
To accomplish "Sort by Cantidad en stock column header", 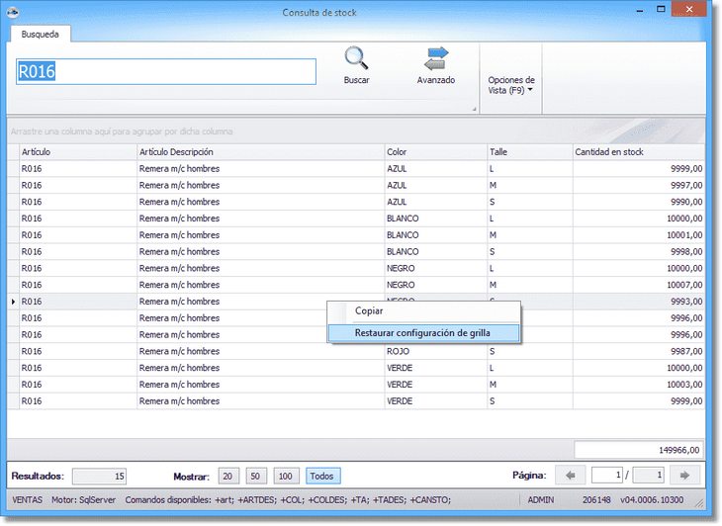I will coord(638,152).
